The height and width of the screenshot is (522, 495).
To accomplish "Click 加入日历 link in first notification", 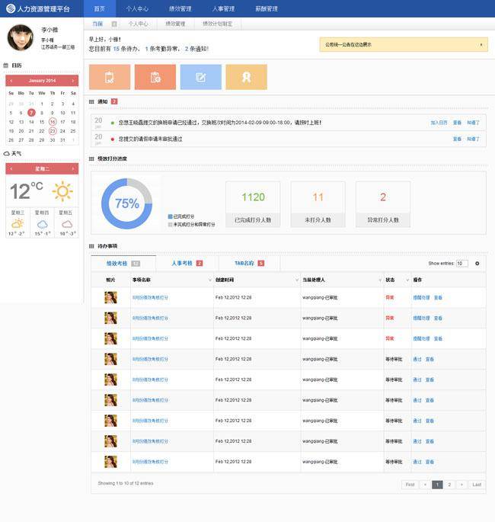I will point(439,122).
